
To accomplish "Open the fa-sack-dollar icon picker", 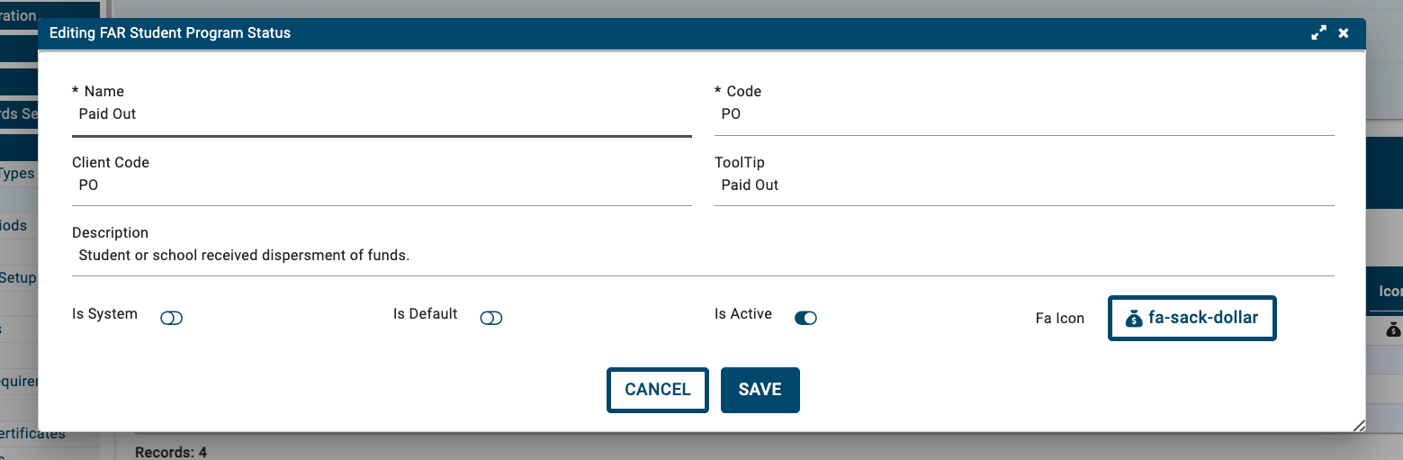I will [x=1192, y=318].
